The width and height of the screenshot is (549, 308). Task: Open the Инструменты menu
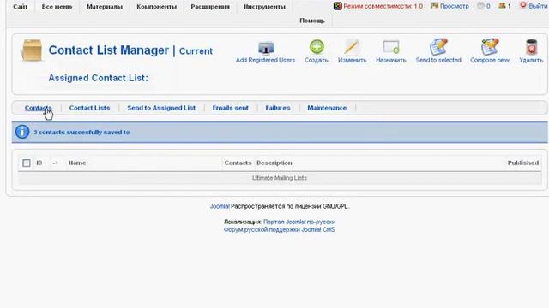click(264, 7)
